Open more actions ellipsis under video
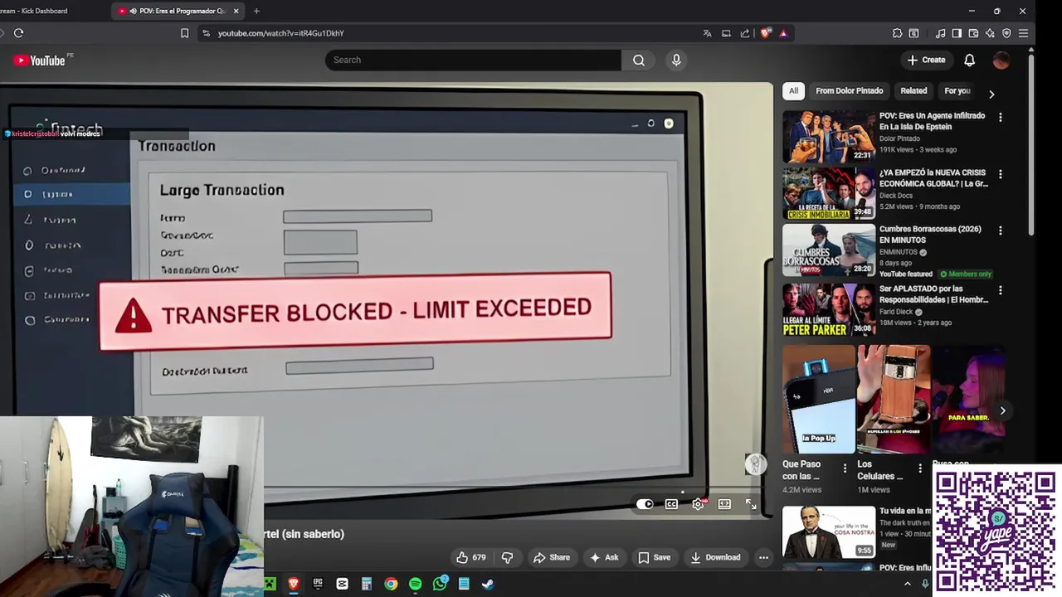 pyautogui.click(x=763, y=557)
